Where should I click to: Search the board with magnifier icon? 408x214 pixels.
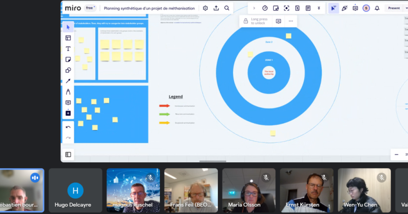[x=227, y=8]
